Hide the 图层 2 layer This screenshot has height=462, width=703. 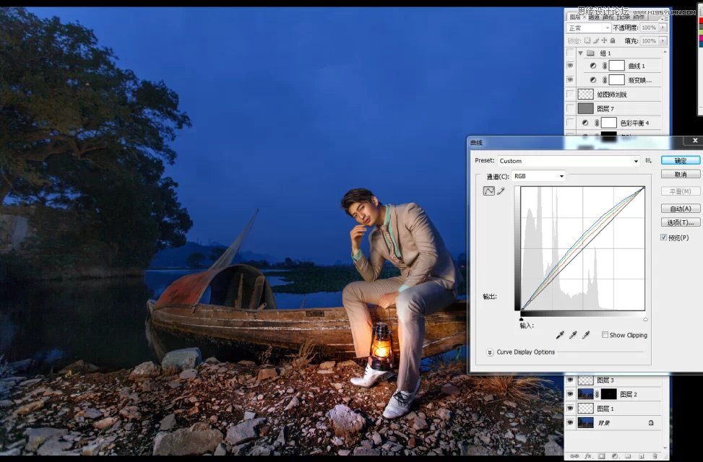point(570,394)
